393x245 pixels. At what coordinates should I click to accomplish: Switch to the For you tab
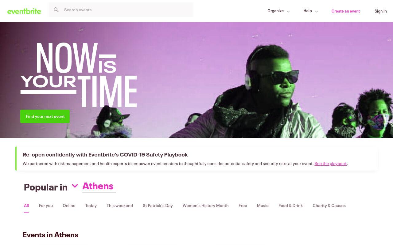46,205
